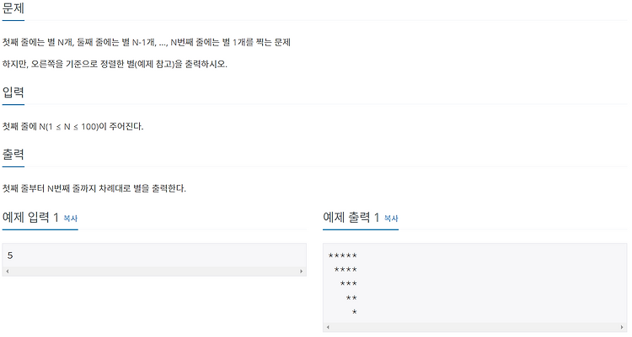Click right scroll arrow under sample output box
632x337 pixels.
click(622, 328)
